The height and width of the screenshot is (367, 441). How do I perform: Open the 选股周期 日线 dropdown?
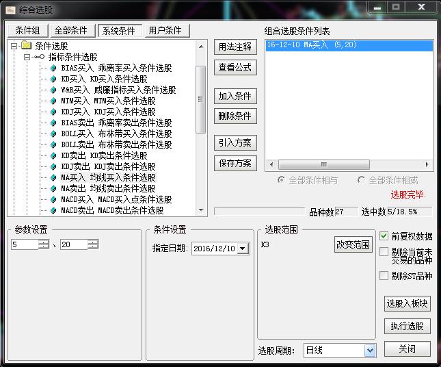tap(370, 351)
